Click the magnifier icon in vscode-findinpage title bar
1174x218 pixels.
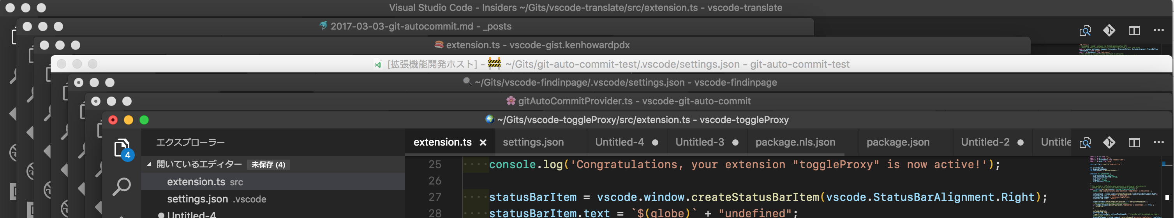(467, 81)
